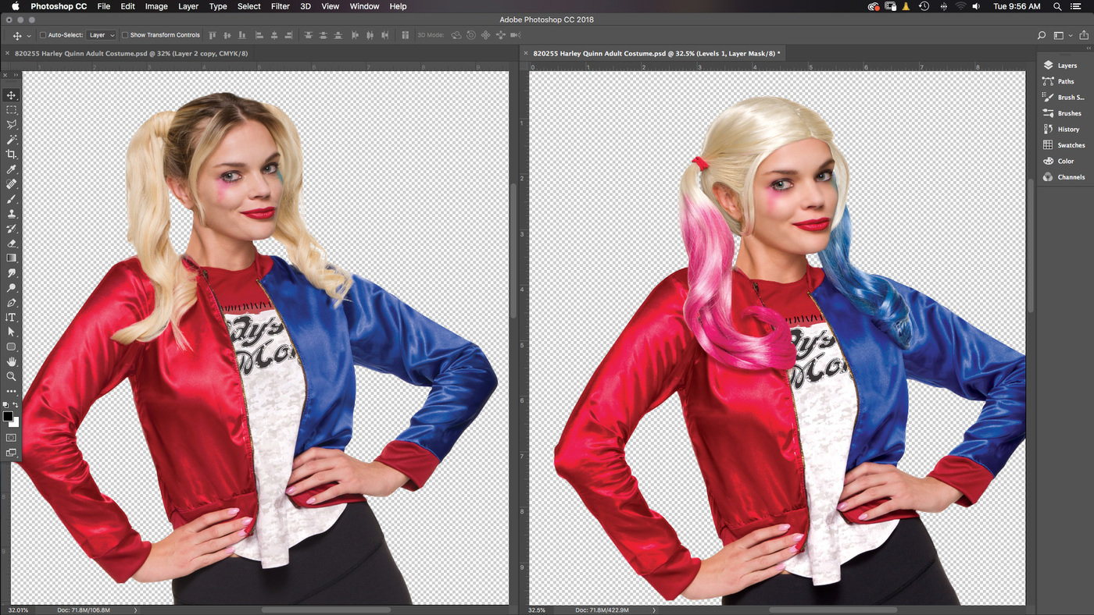Screen dimensions: 1094x615
Task: Click the search icon in options bar
Action: pos(1041,35)
